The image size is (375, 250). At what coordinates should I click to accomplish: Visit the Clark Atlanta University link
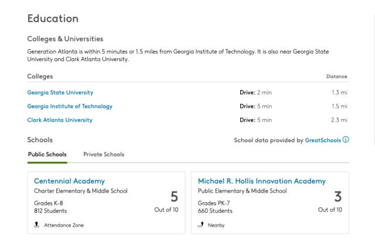pyautogui.click(x=60, y=120)
